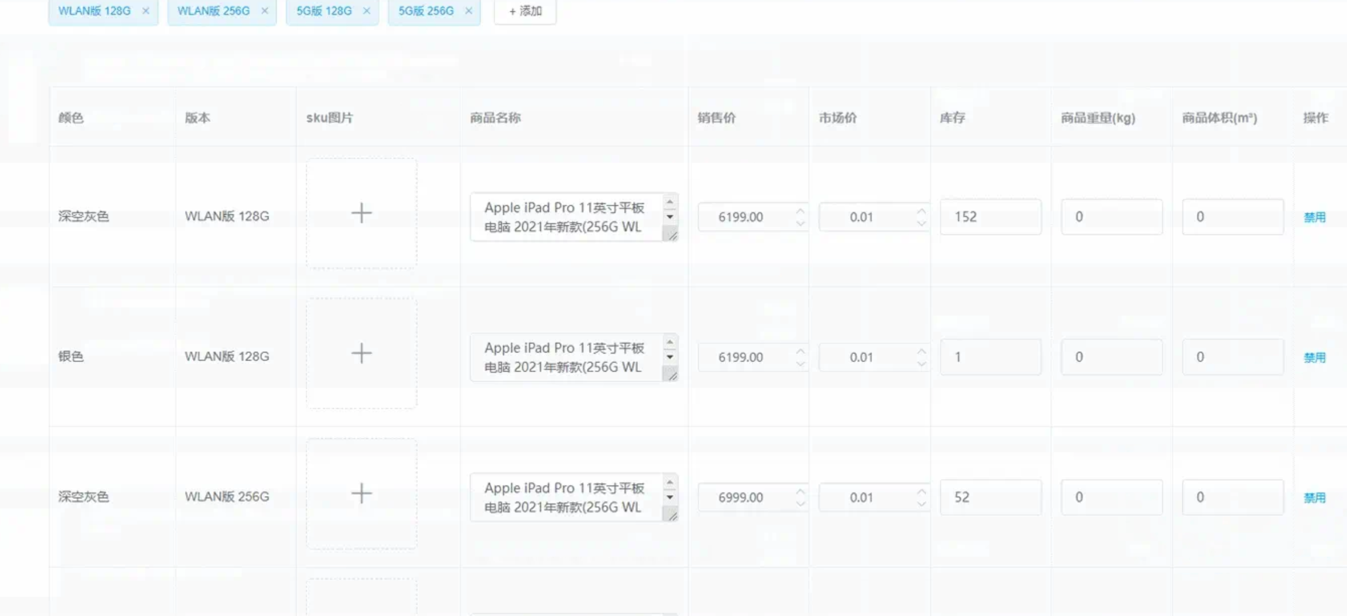Upload sku image for 深空灰色 WLAN版 128G row
This screenshot has width=1347, height=616.
point(361,214)
